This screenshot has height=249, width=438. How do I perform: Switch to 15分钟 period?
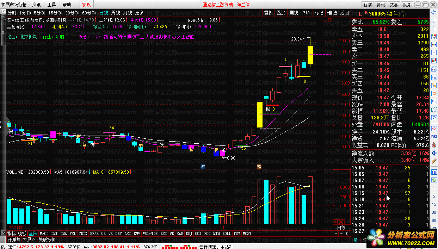pos(55,13)
